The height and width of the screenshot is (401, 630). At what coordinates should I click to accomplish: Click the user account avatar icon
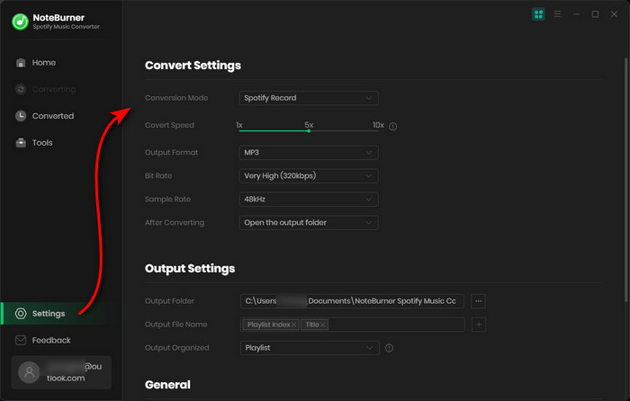pos(29,372)
